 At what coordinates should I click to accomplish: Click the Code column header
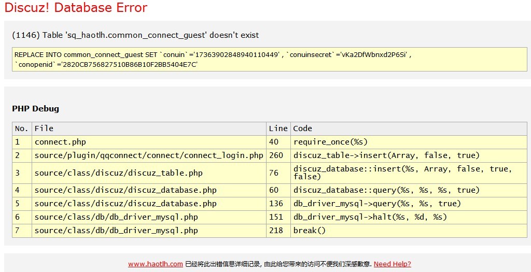303,128
